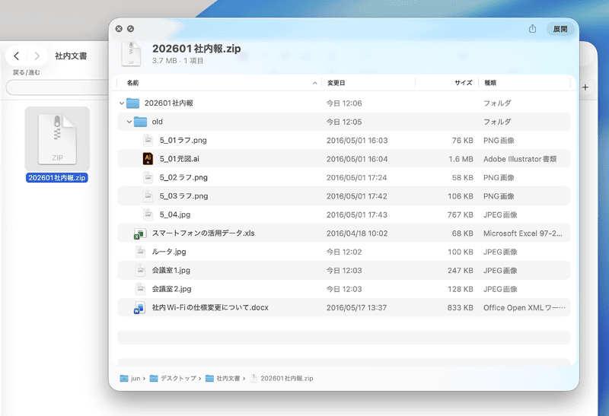Select the 202601社内報 folder icon

pyautogui.click(x=132, y=103)
